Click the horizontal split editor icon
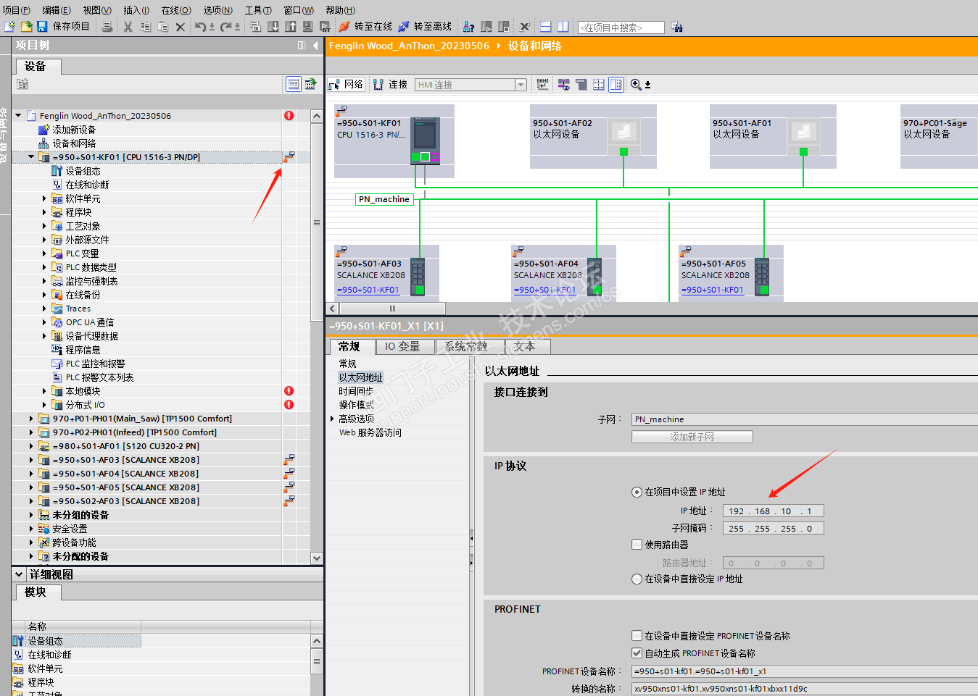The image size is (978, 696). [546, 27]
